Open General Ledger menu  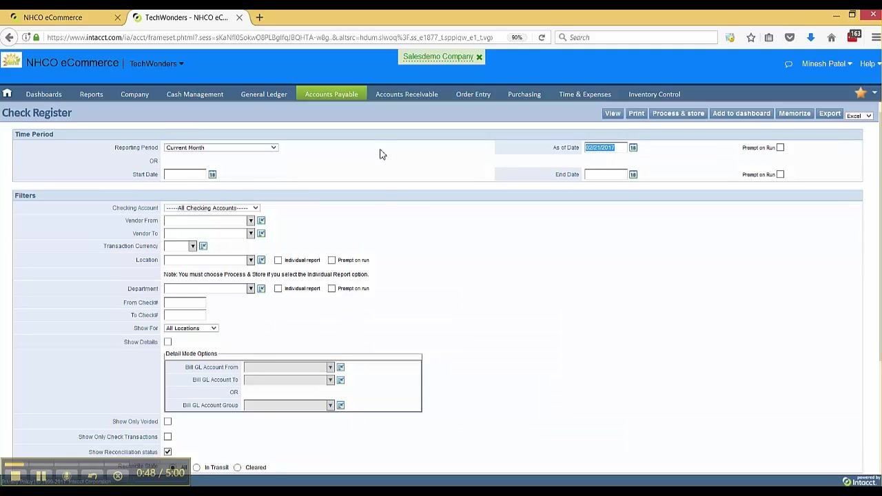click(x=264, y=94)
